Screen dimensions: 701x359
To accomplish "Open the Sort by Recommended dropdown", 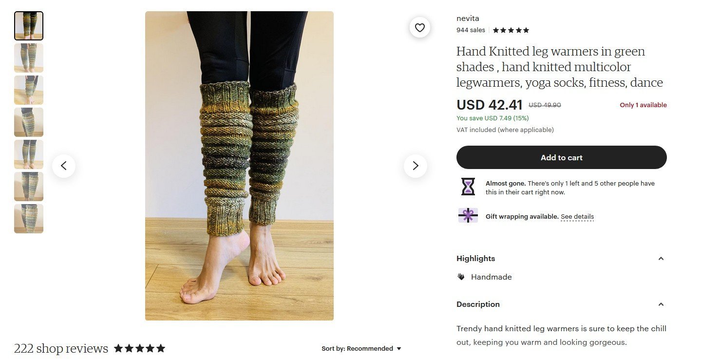I will click(x=361, y=348).
